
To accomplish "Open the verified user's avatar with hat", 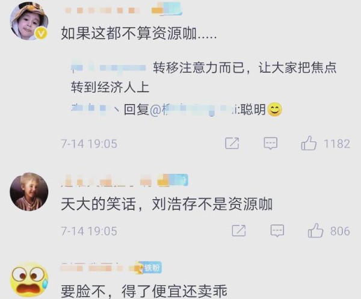I will (x=29, y=21).
